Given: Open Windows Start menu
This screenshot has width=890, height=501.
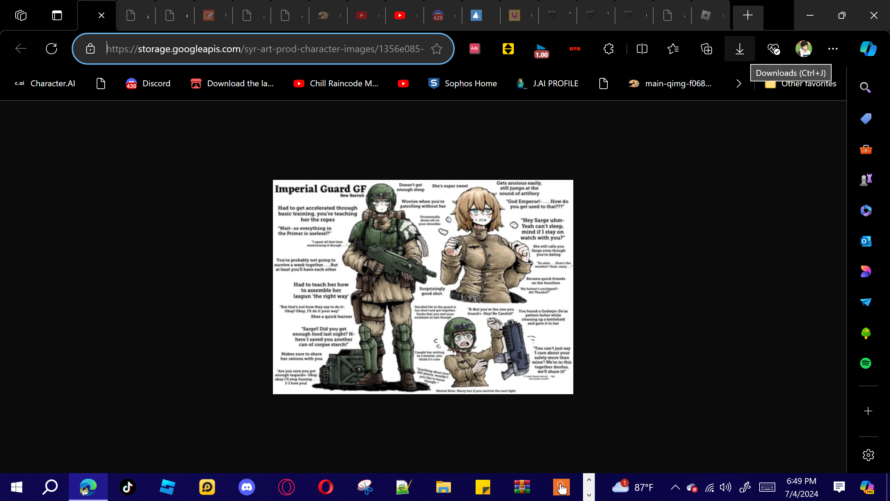Looking at the screenshot, I should [17, 487].
